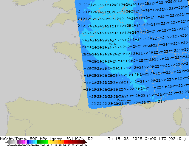This screenshot has height=146, width=189.
Task: Click the ICON-D2 model name
Action: (84, 139)
